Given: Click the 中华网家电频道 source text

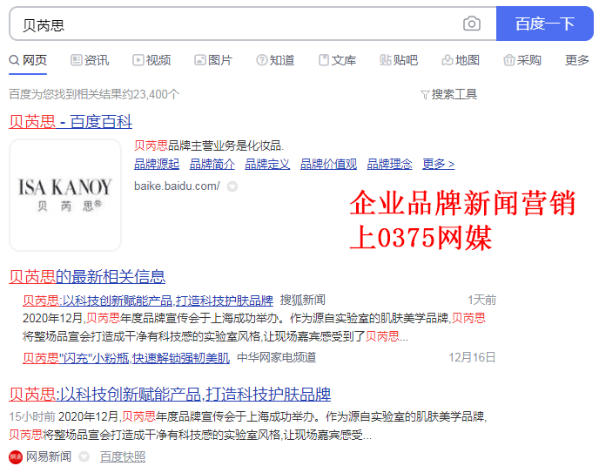Looking at the screenshot, I should coord(277,358).
